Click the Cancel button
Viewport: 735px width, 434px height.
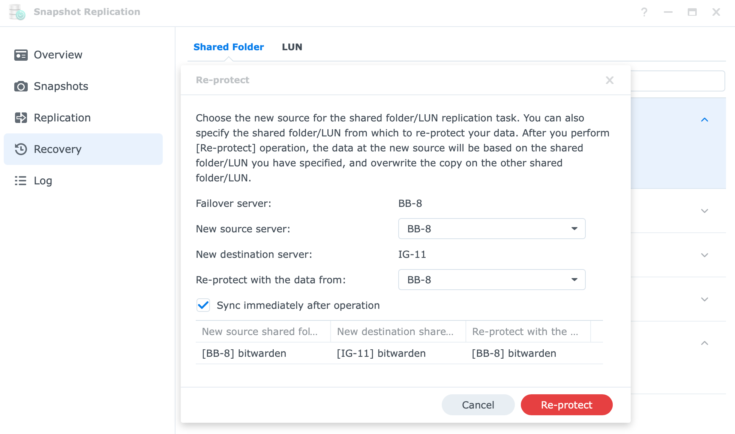click(478, 405)
